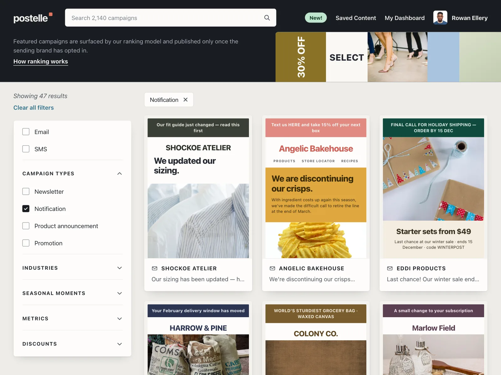Uncheck the Notification campaign type filter
Screen dimensions: 501x375
(26, 209)
